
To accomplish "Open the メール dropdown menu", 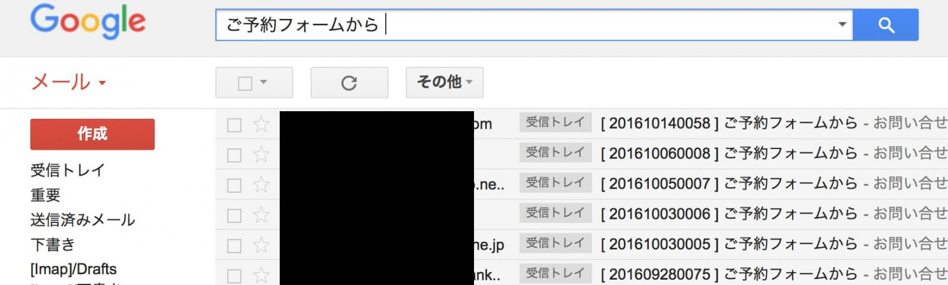I will point(68,82).
